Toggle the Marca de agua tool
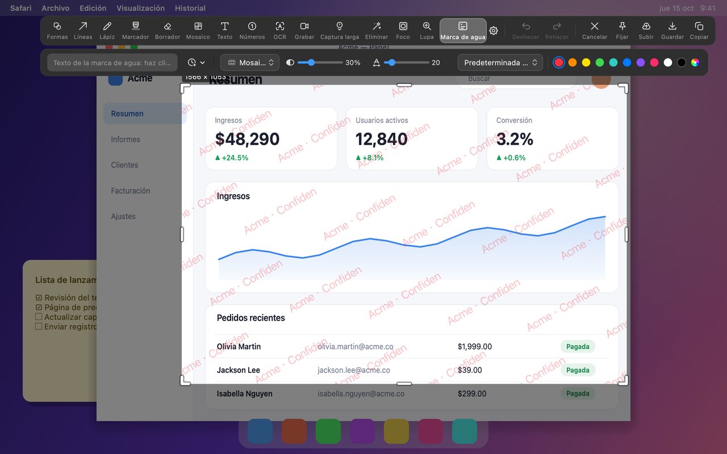This screenshot has width=727, height=454. (x=463, y=31)
